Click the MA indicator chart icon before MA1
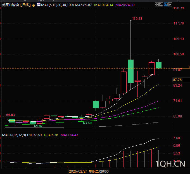 click(x=39, y=5)
